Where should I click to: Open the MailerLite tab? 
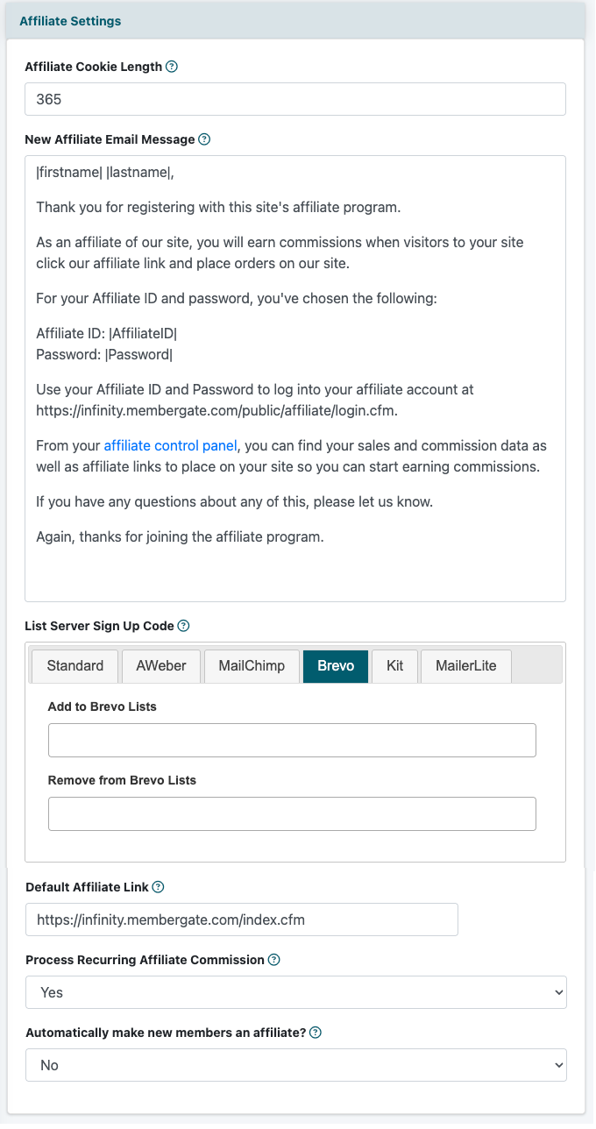tap(465, 666)
